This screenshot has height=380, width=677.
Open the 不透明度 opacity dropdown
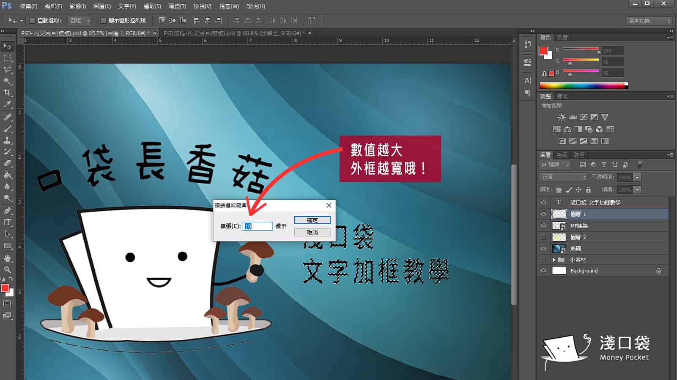(x=637, y=177)
